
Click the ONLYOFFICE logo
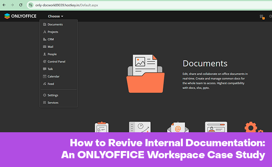click(x=20, y=16)
